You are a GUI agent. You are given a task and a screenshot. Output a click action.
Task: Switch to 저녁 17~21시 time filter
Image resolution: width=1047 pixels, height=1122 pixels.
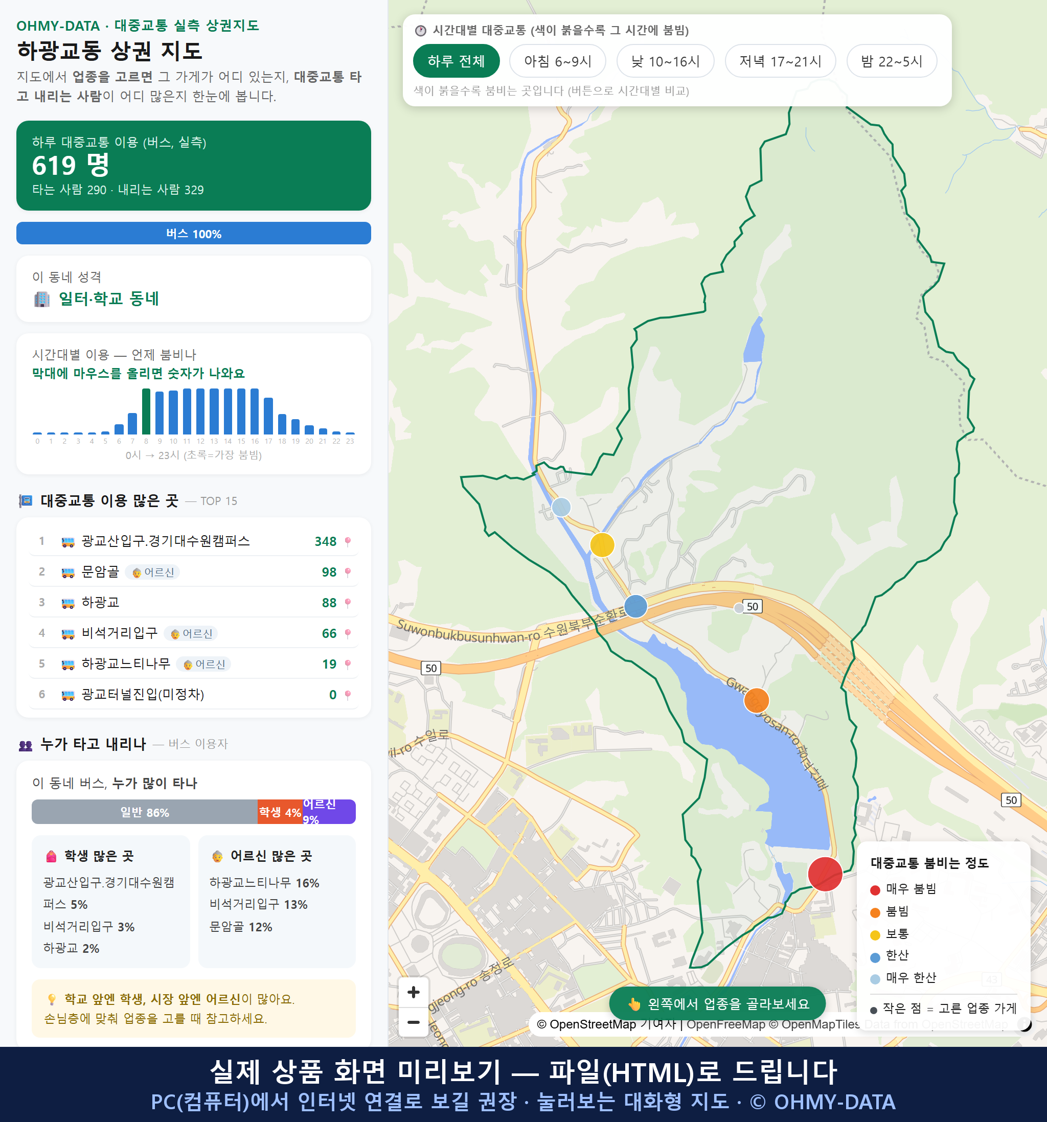point(780,61)
